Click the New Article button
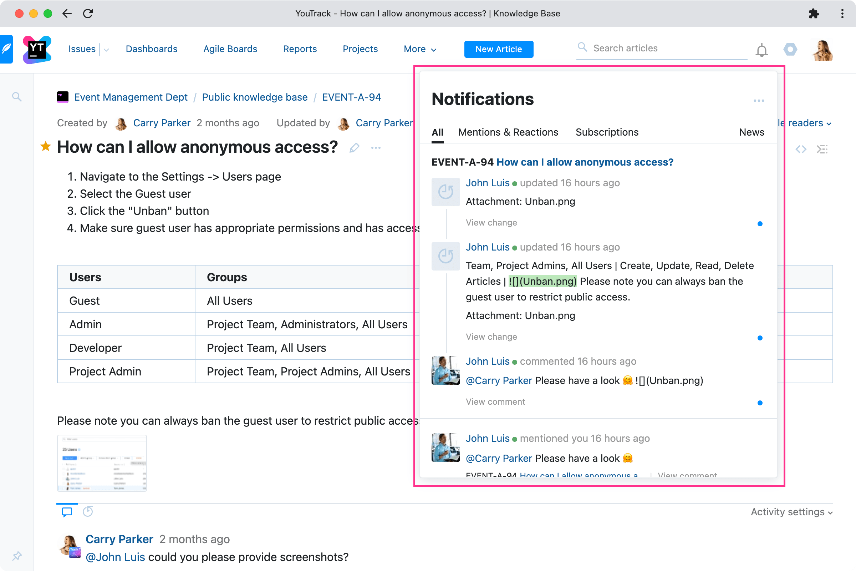This screenshot has height=571, width=856. (x=499, y=49)
